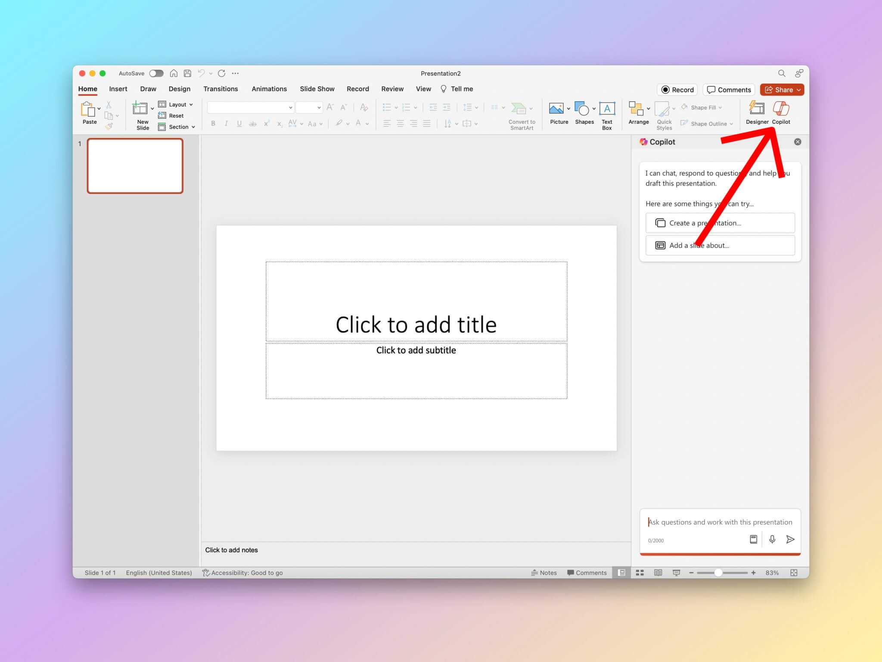Launch Designer pane
Screen dimensions: 882x662
click(x=757, y=113)
